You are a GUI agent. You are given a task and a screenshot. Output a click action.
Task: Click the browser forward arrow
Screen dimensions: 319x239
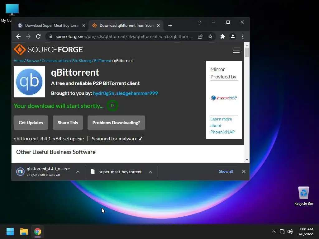[x=28, y=37]
